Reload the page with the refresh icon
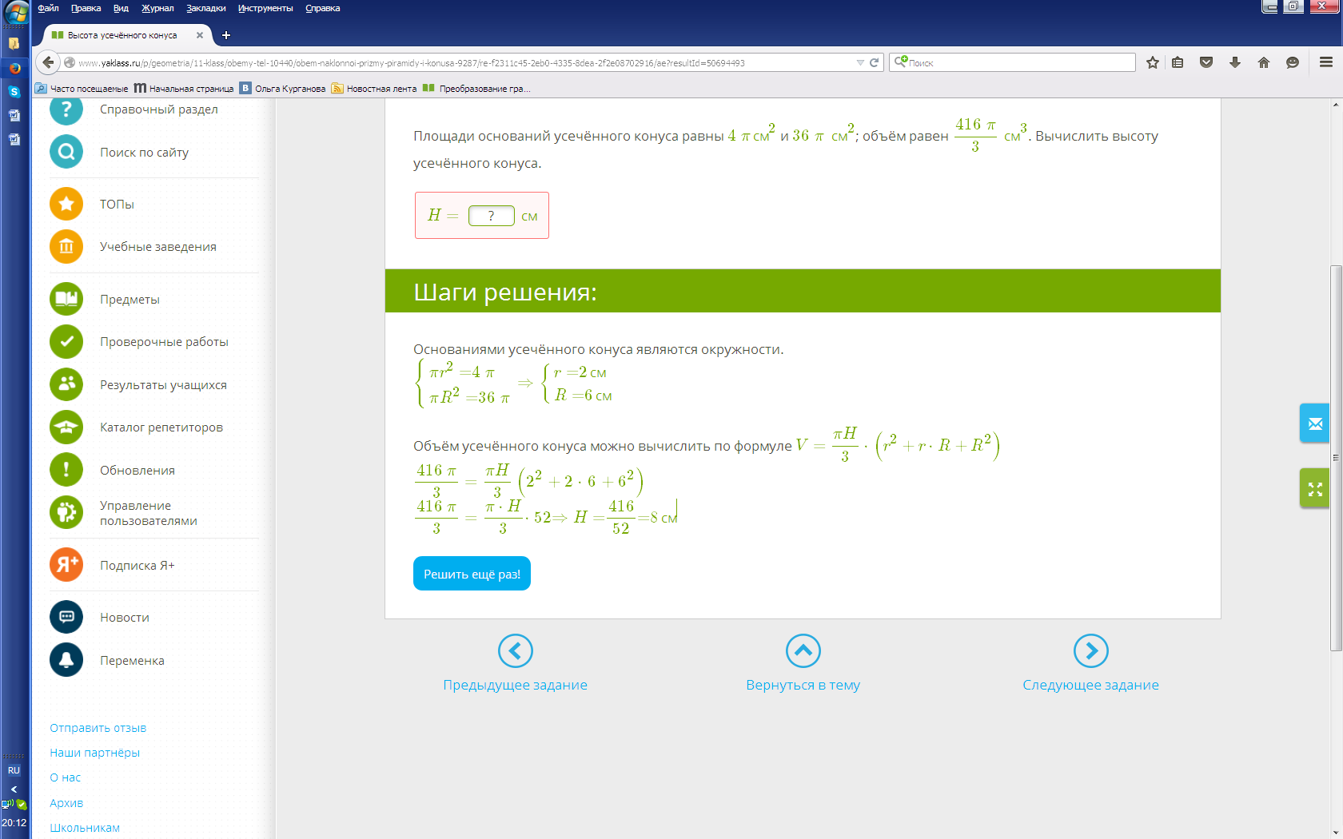 [x=875, y=62]
